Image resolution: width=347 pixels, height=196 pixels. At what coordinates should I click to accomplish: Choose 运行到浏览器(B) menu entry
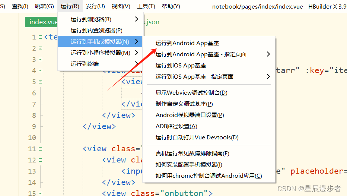[101, 19]
